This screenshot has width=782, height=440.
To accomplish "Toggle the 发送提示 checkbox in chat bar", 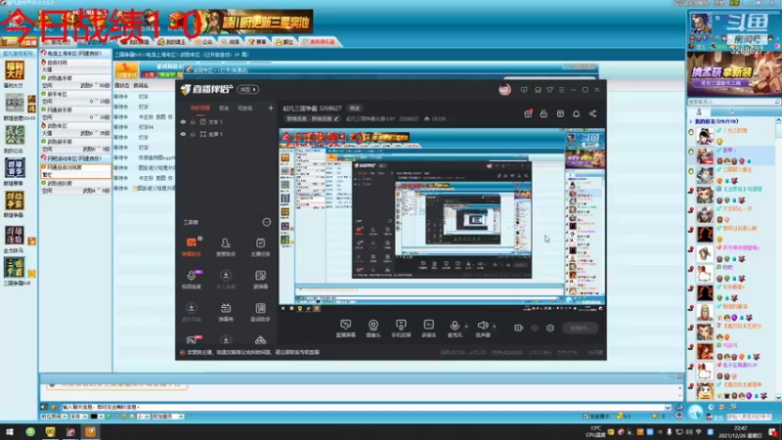I will (x=586, y=417).
